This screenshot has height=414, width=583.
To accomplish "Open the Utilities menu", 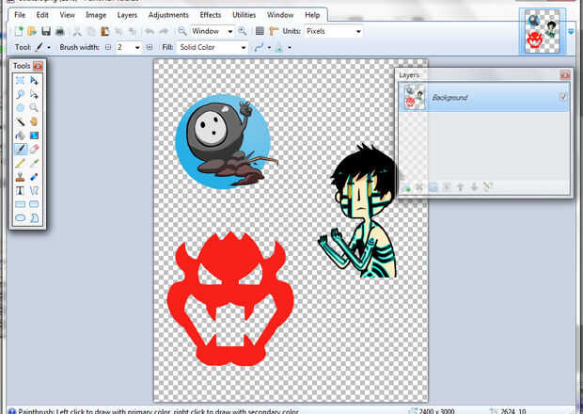I will click(x=244, y=15).
